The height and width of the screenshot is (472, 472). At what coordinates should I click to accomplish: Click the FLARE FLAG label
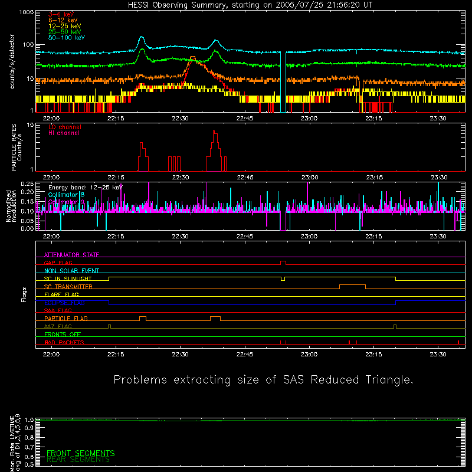click(x=61, y=294)
